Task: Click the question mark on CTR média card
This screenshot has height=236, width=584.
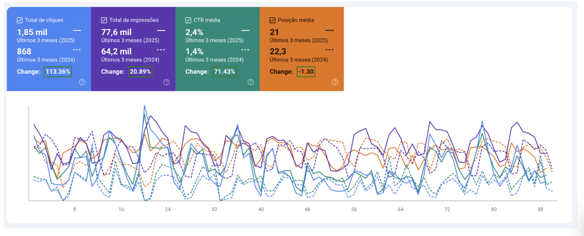Action: pos(250,82)
